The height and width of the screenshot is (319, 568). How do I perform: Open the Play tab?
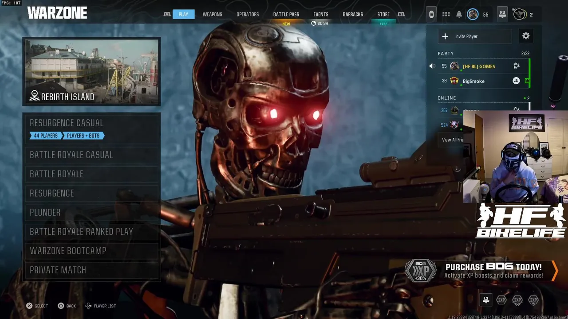tap(183, 14)
